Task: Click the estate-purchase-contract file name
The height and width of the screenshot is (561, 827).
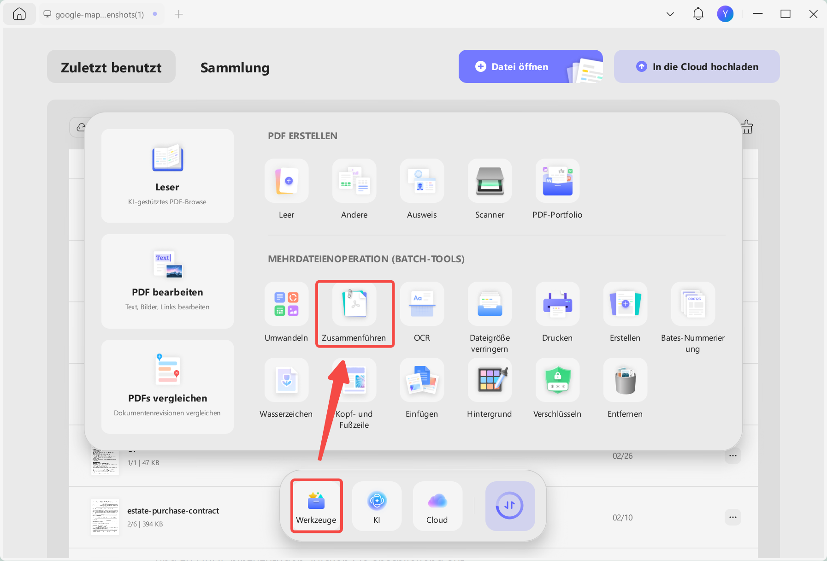Action: (173, 511)
